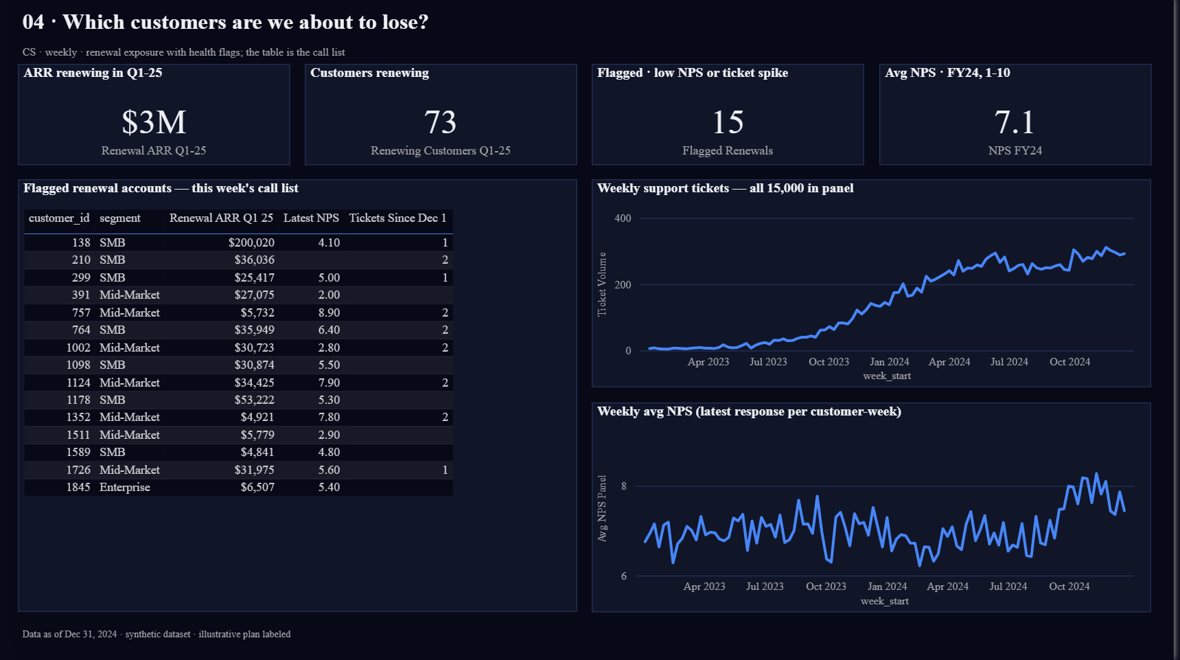Click the Flagged Renewals caption

(728, 150)
